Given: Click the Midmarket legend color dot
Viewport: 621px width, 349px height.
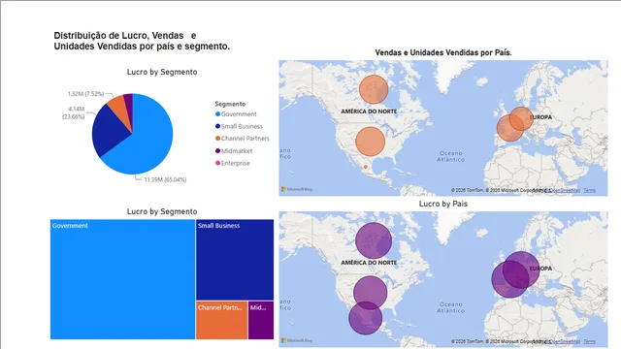Looking at the screenshot, I should coord(217,151).
